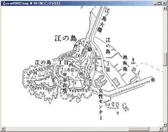Viewport: 168px width, 132px height.
Task: Click the anchor symbol near 湘南港
Action: [133, 61]
